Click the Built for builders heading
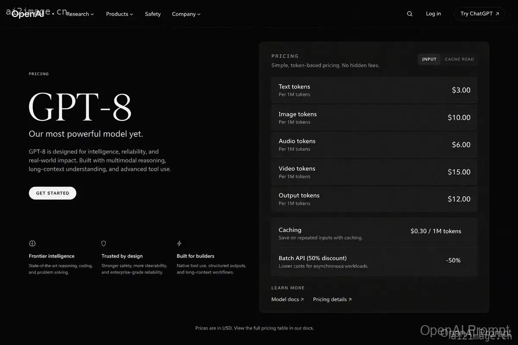Viewport: 518px width, 345px height. 196,256
